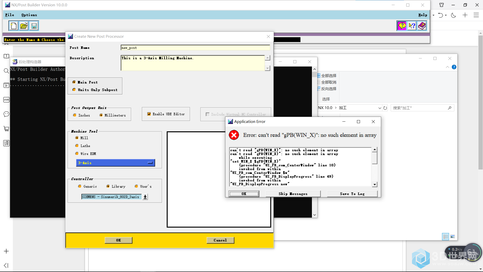Switch Explorer to details view icon

click(446, 236)
